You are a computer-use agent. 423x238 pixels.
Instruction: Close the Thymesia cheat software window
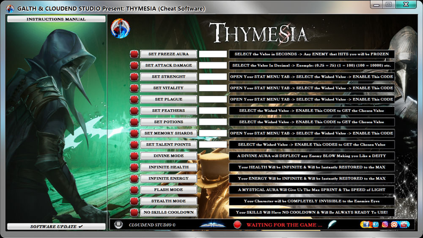point(406,5)
